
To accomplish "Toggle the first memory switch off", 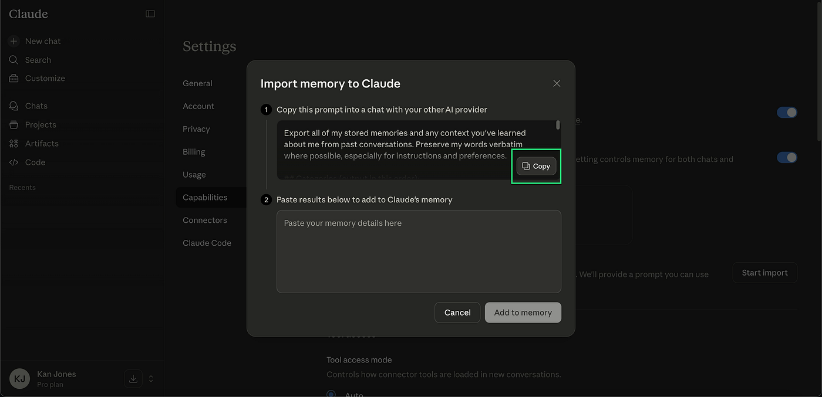I will (x=787, y=112).
